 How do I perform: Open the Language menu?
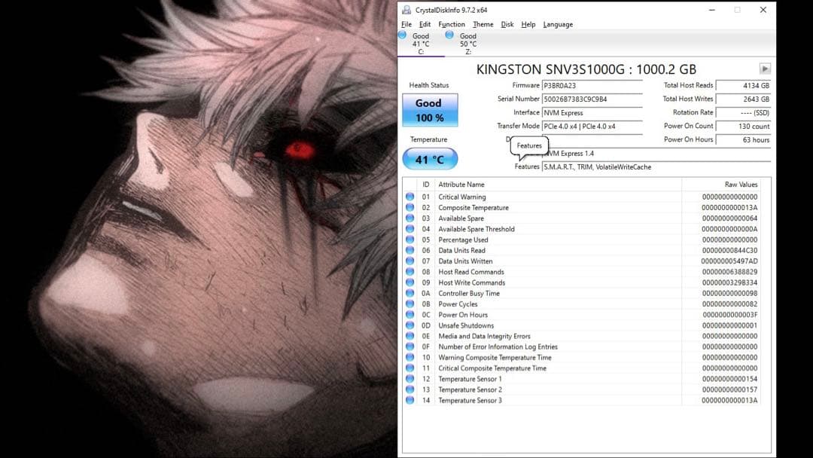558,24
